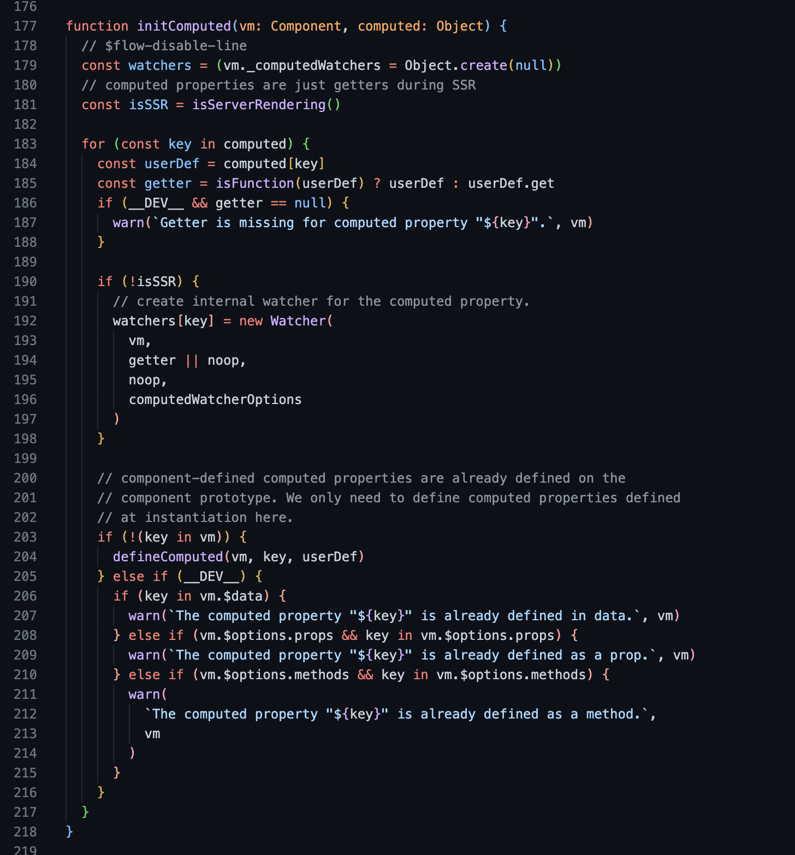
Task: Click vm argument on line 213
Action: click(152, 734)
